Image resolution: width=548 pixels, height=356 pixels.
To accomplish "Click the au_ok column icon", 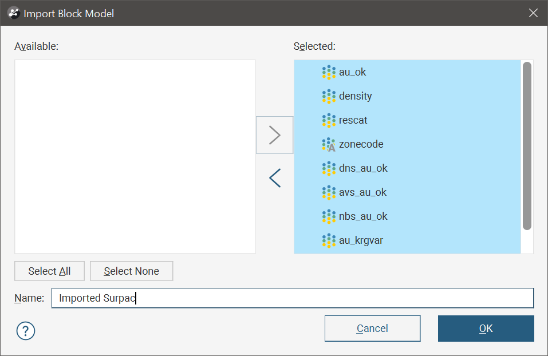I will pos(329,72).
